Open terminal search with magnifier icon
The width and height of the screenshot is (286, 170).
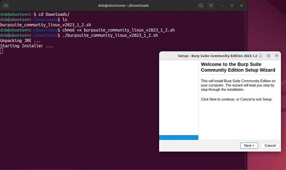pyautogui.click(x=201, y=6)
